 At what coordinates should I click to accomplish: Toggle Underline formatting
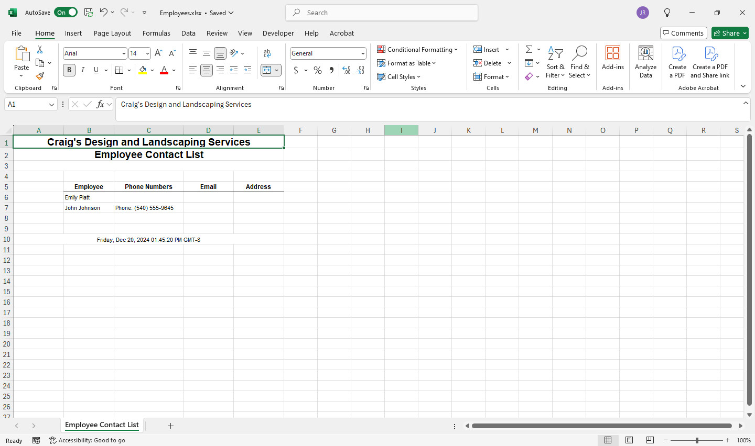click(96, 70)
